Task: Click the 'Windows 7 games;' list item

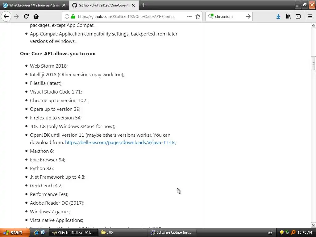Action: click(50, 212)
